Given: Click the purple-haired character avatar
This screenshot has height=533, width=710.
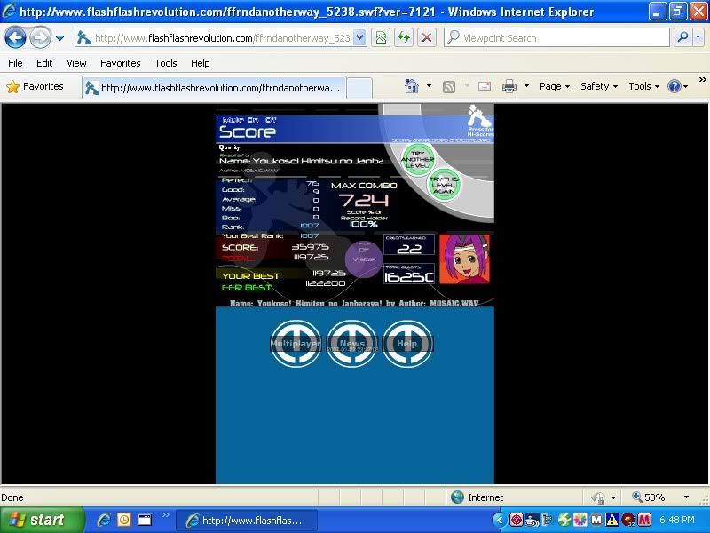Looking at the screenshot, I should click(464, 259).
